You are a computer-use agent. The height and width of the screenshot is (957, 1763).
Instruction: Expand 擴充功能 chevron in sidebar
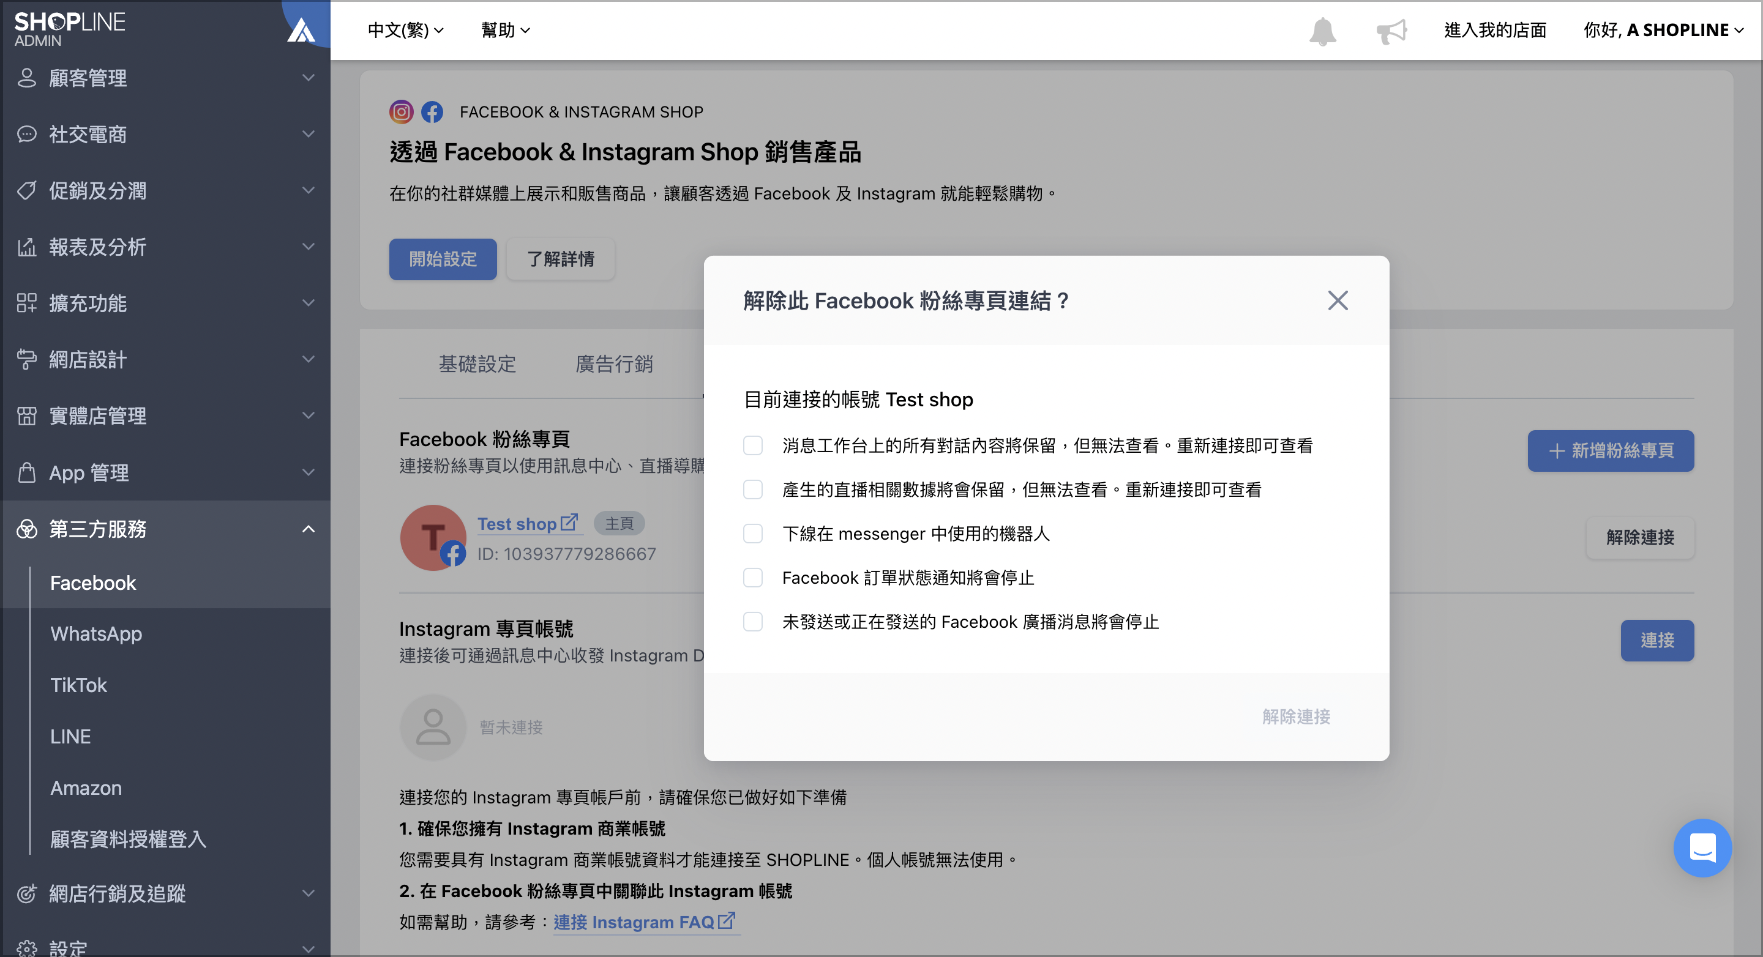tap(309, 303)
